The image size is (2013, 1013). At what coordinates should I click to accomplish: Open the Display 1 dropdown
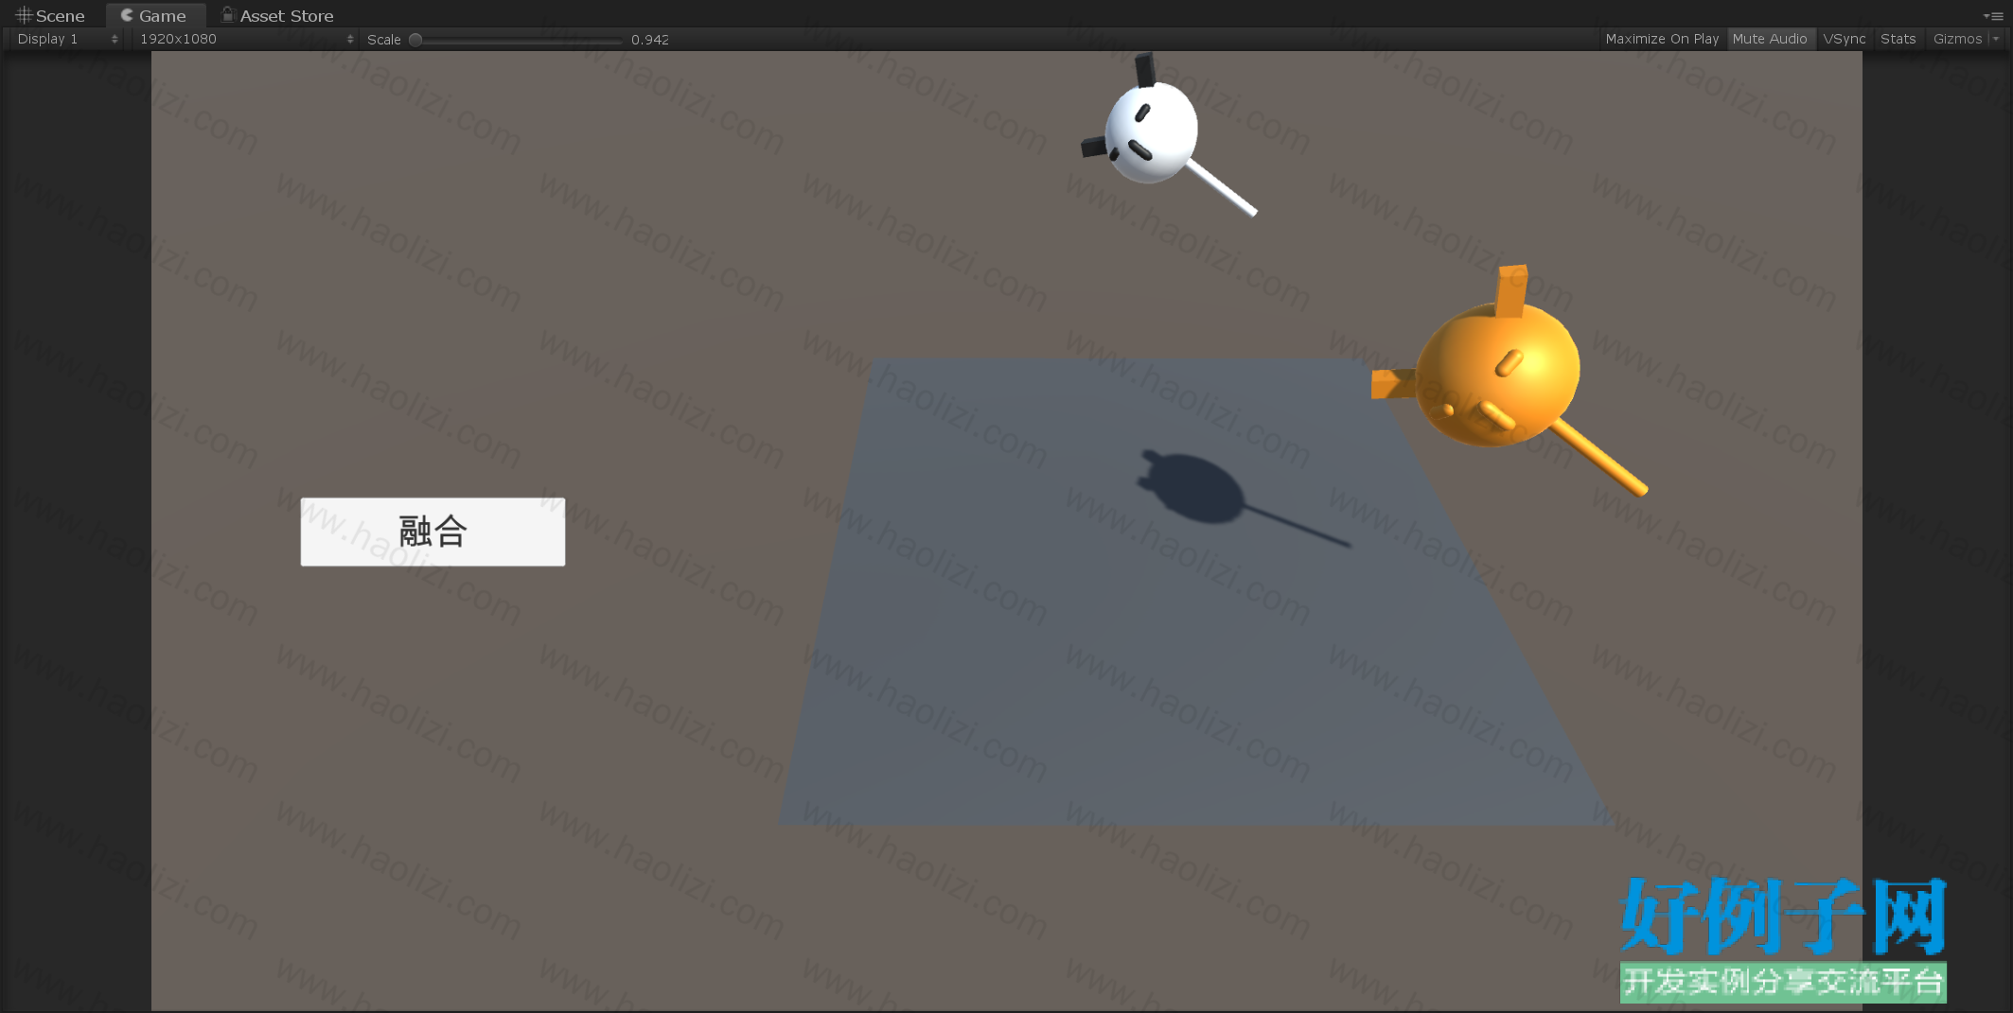tap(66, 39)
